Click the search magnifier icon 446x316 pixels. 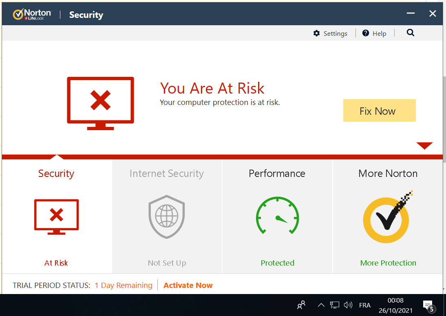[x=410, y=33]
